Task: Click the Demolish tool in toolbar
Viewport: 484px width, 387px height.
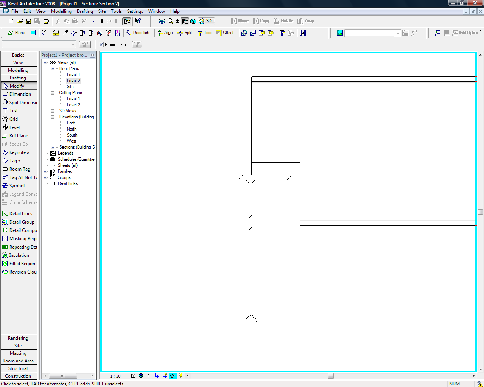Action: (x=137, y=33)
